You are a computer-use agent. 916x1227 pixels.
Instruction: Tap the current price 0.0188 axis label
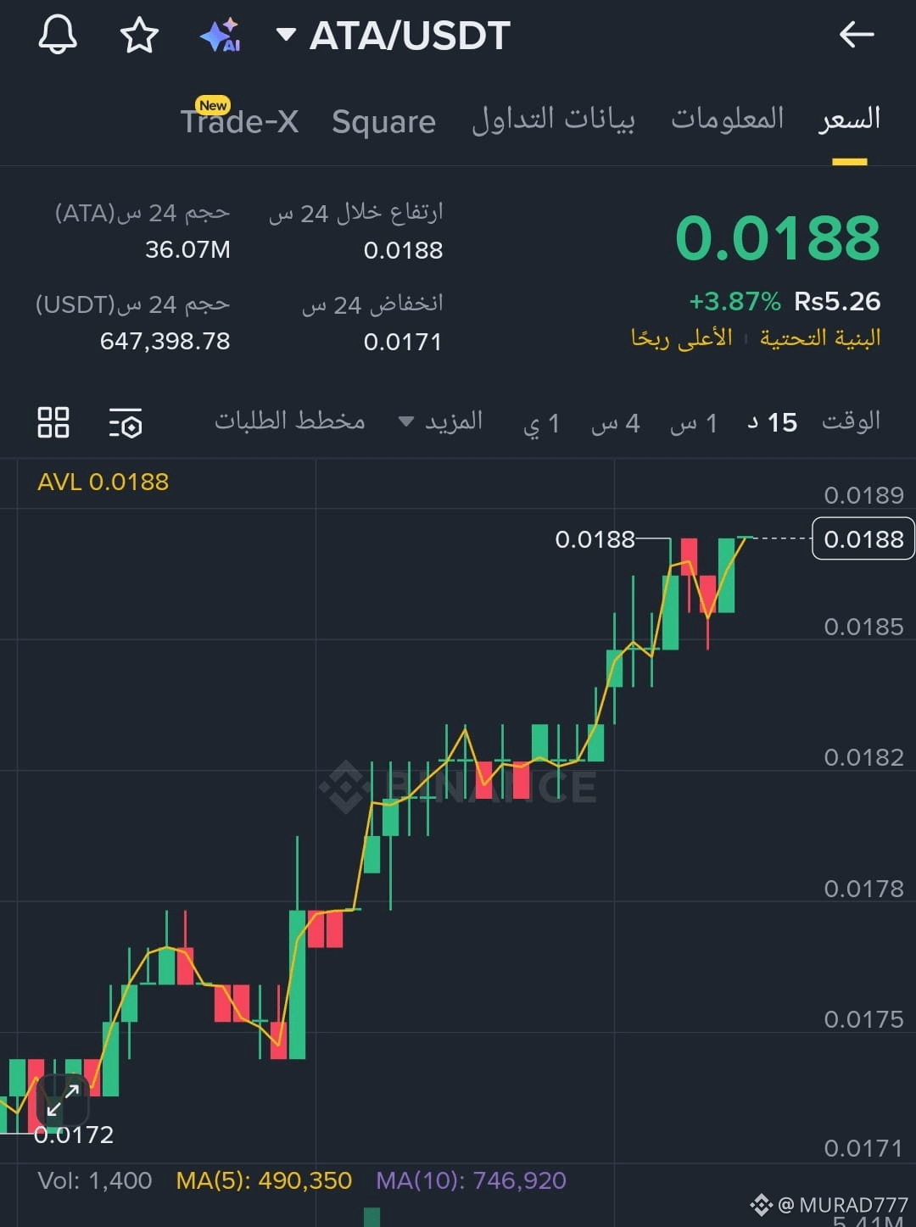[863, 538]
